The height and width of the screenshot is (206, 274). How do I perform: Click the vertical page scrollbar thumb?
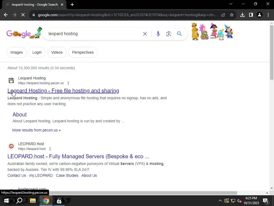272,52
